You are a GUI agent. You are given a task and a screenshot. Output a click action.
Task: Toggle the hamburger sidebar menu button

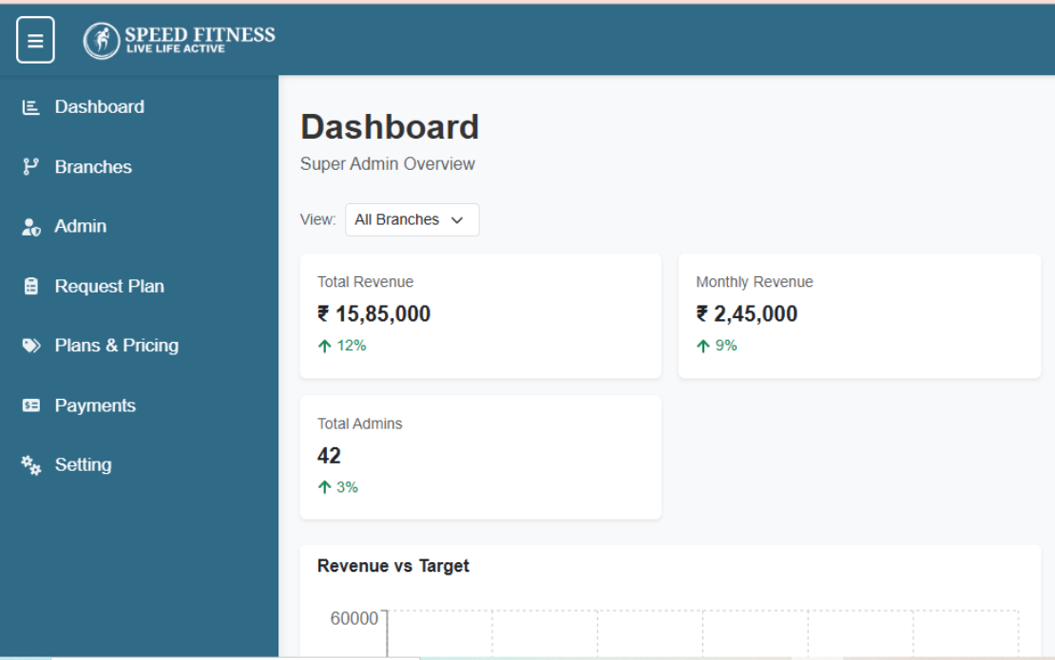pyautogui.click(x=35, y=40)
